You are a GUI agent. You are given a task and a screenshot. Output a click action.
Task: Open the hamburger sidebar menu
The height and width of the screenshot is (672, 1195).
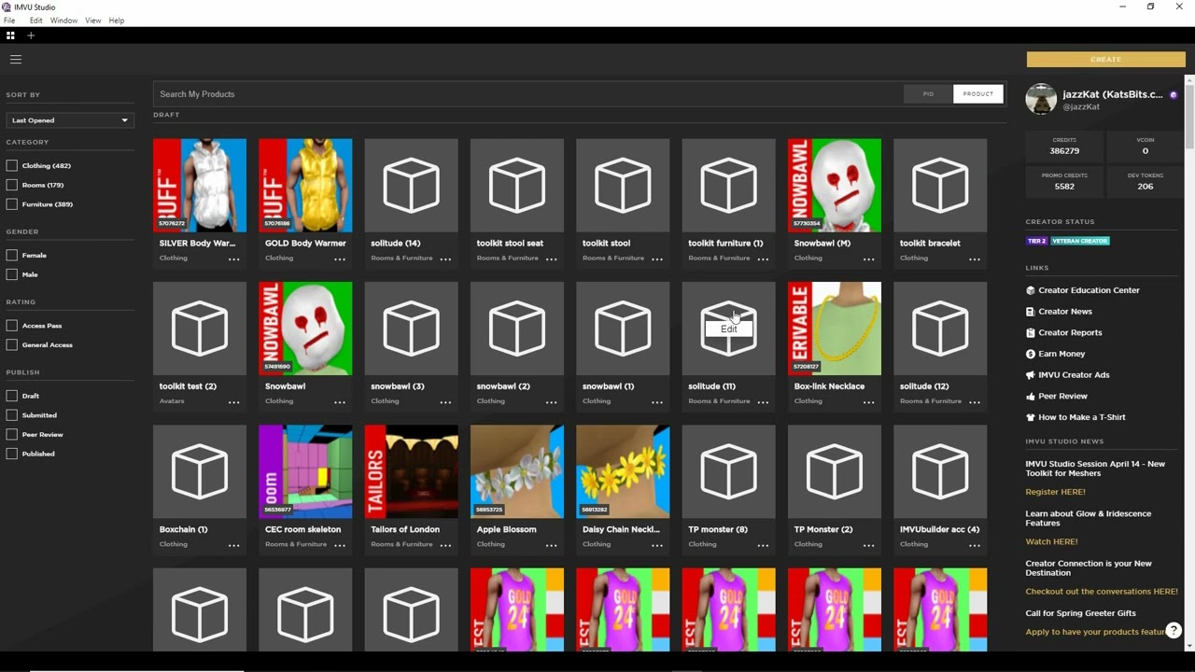[x=15, y=59]
